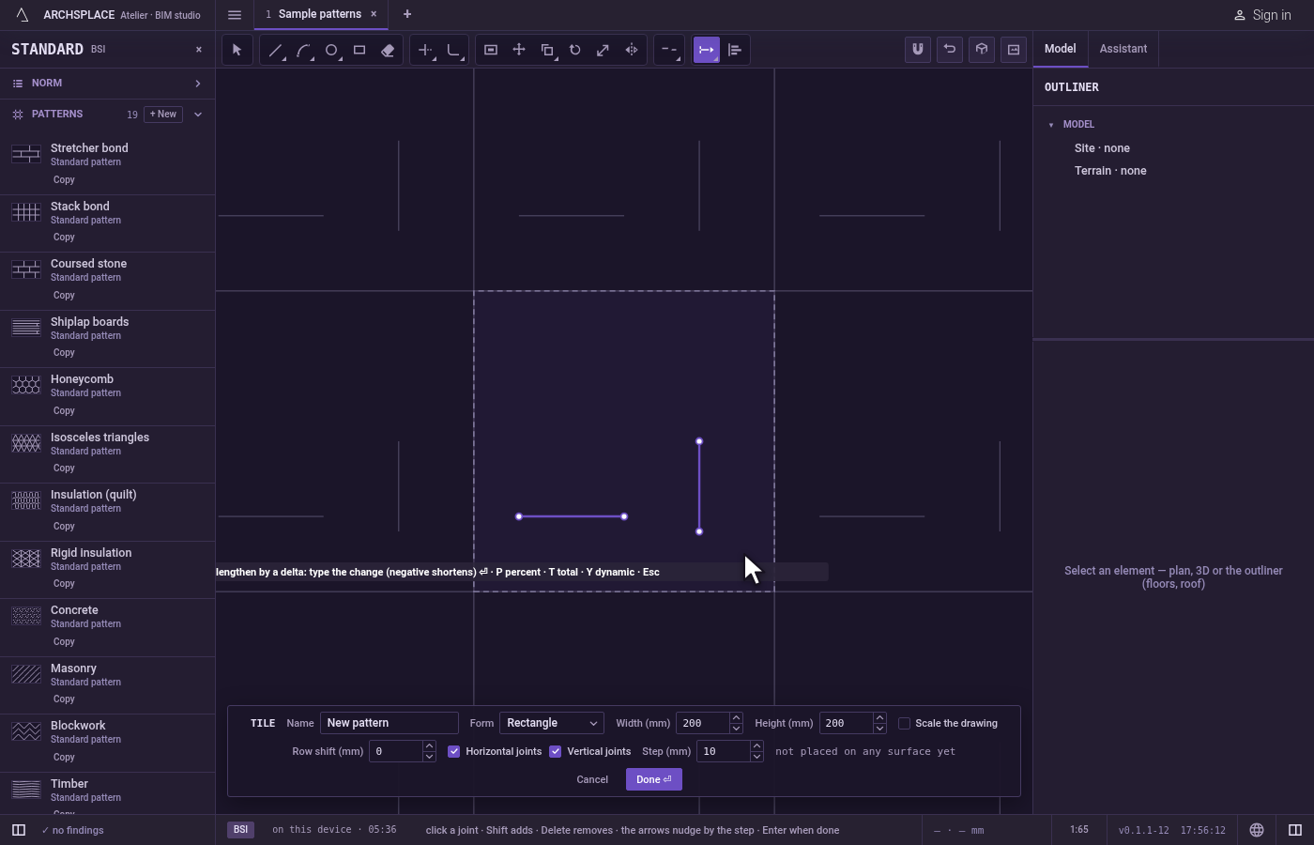Select the arrow pointer tool
Image resolution: width=1314 pixels, height=845 pixels.
tap(237, 50)
